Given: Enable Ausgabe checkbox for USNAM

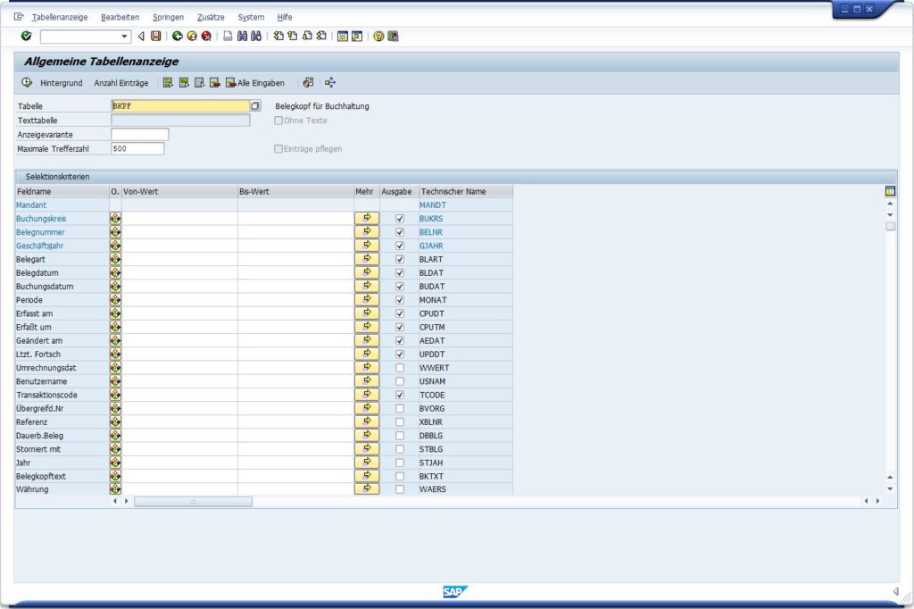Looking at the screenshot, I should (x=400, y=381).
